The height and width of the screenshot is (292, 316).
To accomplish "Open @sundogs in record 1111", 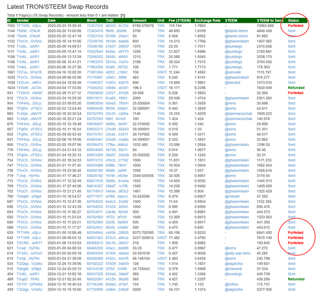I will click(x=233, y=52).
